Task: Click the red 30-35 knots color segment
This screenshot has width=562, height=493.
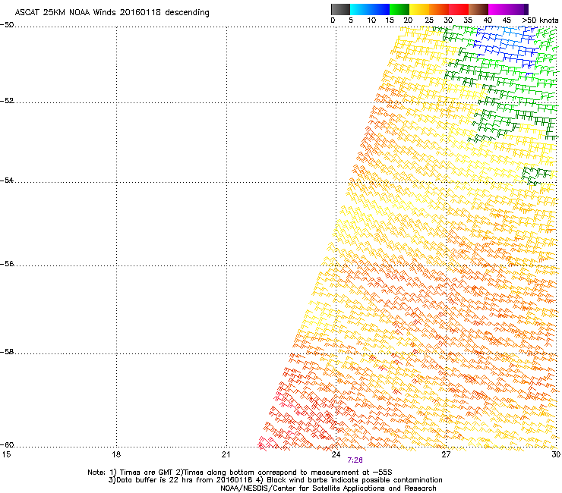Action: coord(459,9)
